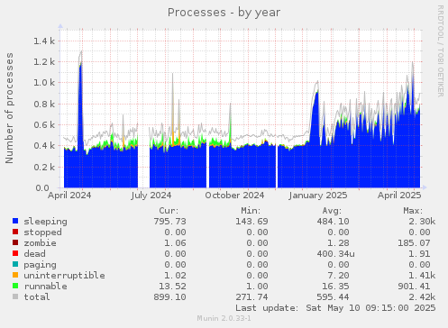
Task: Click the 'October 2024' axis label
Action: 234,196
